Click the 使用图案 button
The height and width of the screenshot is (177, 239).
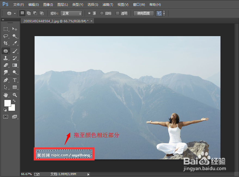click(x=143, y=13)
